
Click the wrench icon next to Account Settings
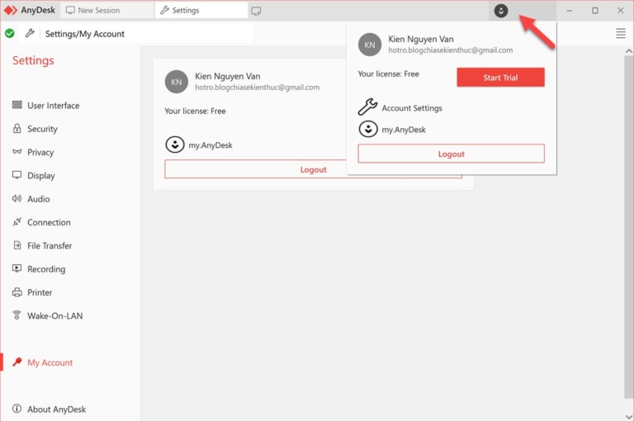[367, 108]
